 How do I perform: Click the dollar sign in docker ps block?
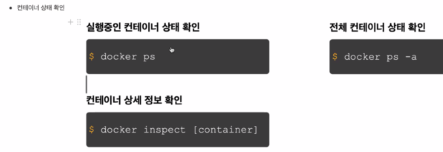92,56
